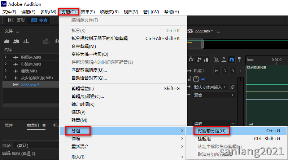The image size is (288, 160).
Task: Arm 轨道 1 for record
Action: [x=232, y=71]
